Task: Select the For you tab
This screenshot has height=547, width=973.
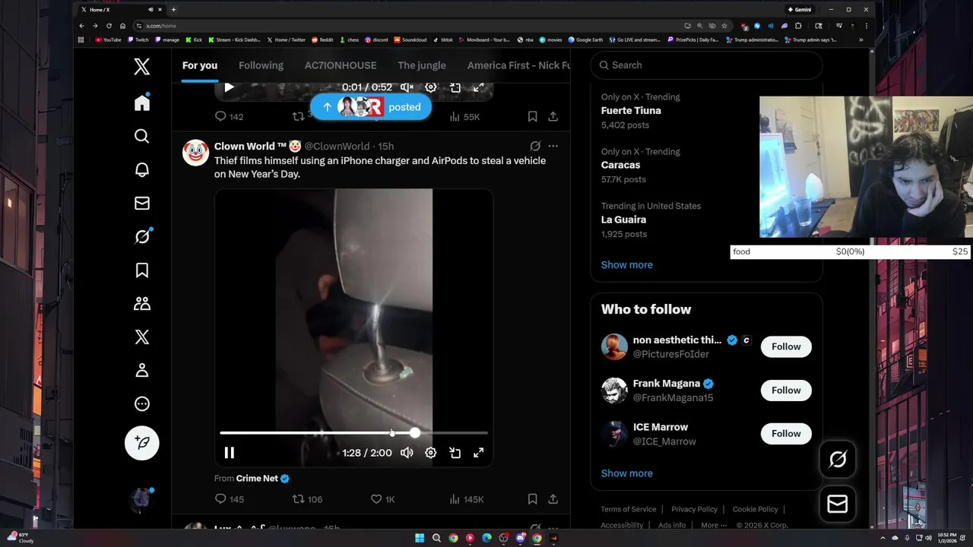Action: tap(200, 65)
